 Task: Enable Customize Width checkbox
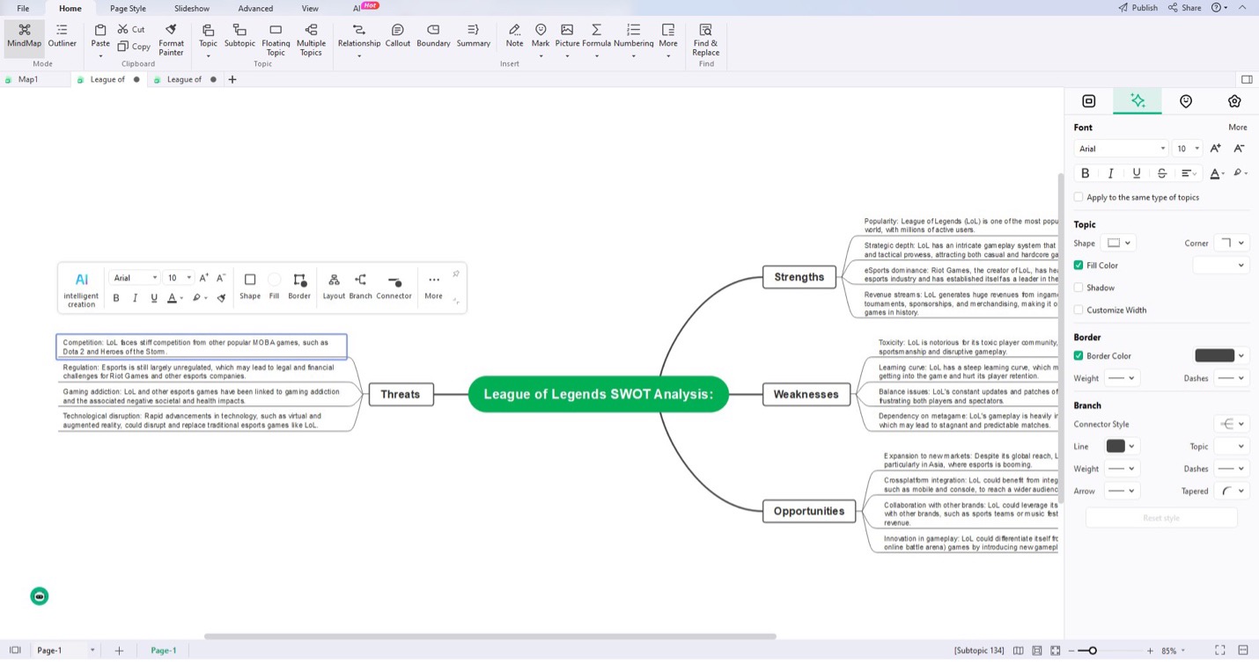[x=1079, y=310]
